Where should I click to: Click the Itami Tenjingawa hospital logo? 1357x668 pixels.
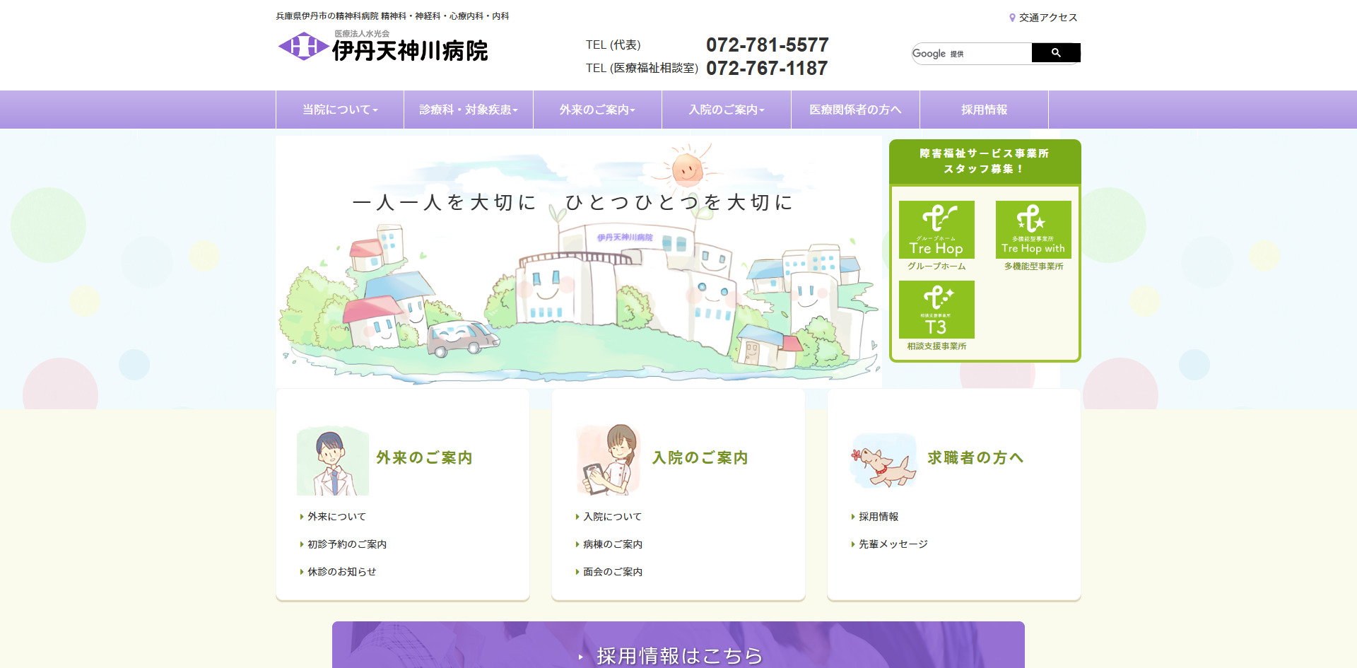click(382, 47)
